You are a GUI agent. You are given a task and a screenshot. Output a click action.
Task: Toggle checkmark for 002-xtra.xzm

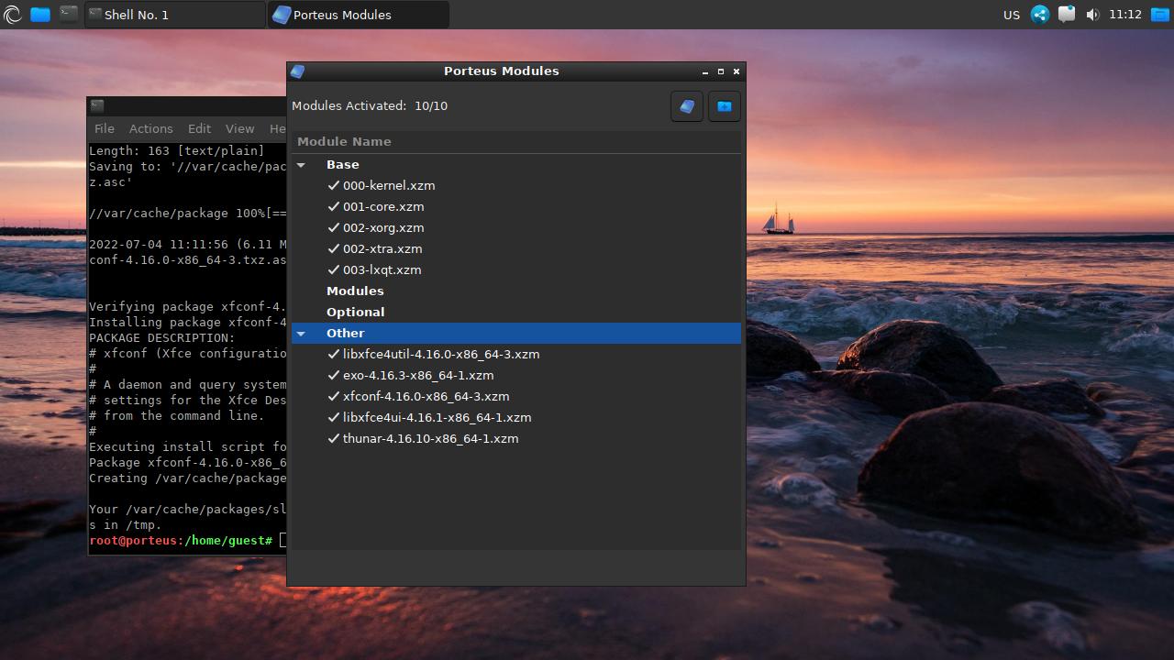(x=334, y=248)
